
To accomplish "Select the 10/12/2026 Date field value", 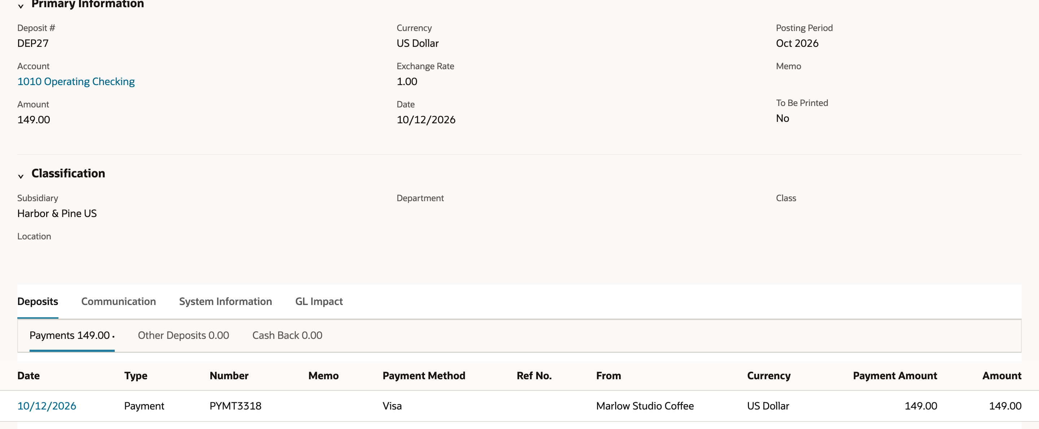I will coord(426,120).
